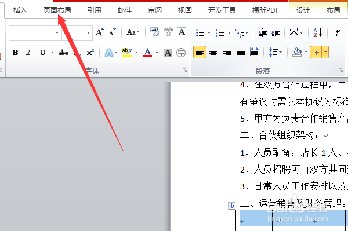Toggle underline formatting

42,53
